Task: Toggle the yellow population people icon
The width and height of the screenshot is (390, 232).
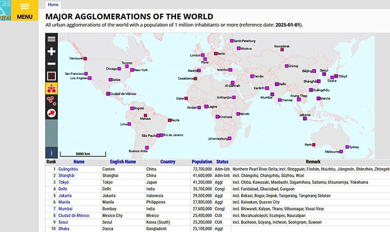Action: (52, 89)
